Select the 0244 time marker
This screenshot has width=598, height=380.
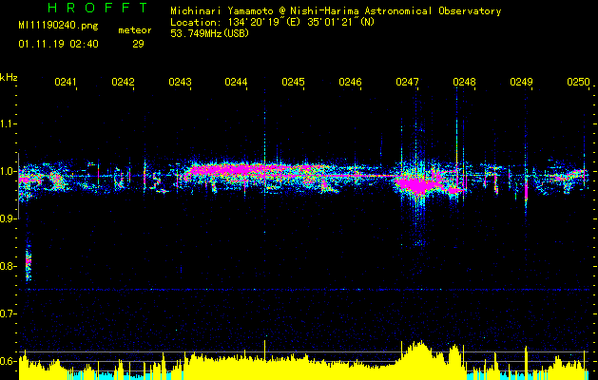(236, 82)
